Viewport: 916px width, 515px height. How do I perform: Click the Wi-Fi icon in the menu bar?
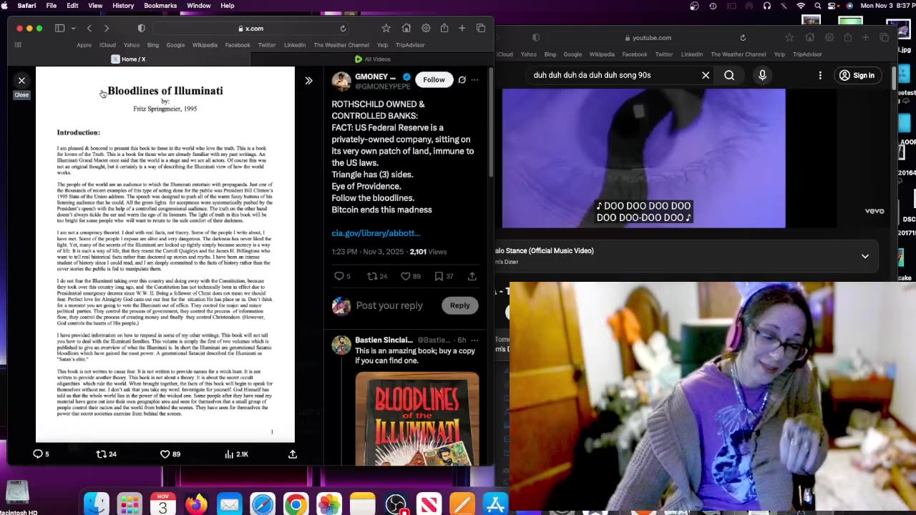click(x=801, y=6)
